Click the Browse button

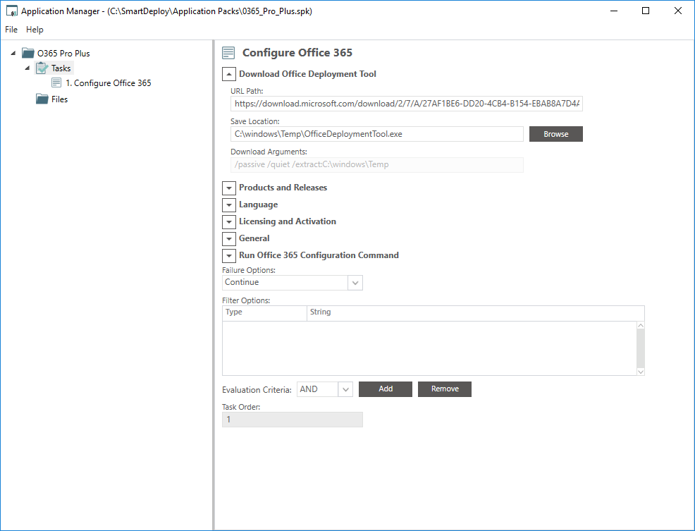(556, 134)
